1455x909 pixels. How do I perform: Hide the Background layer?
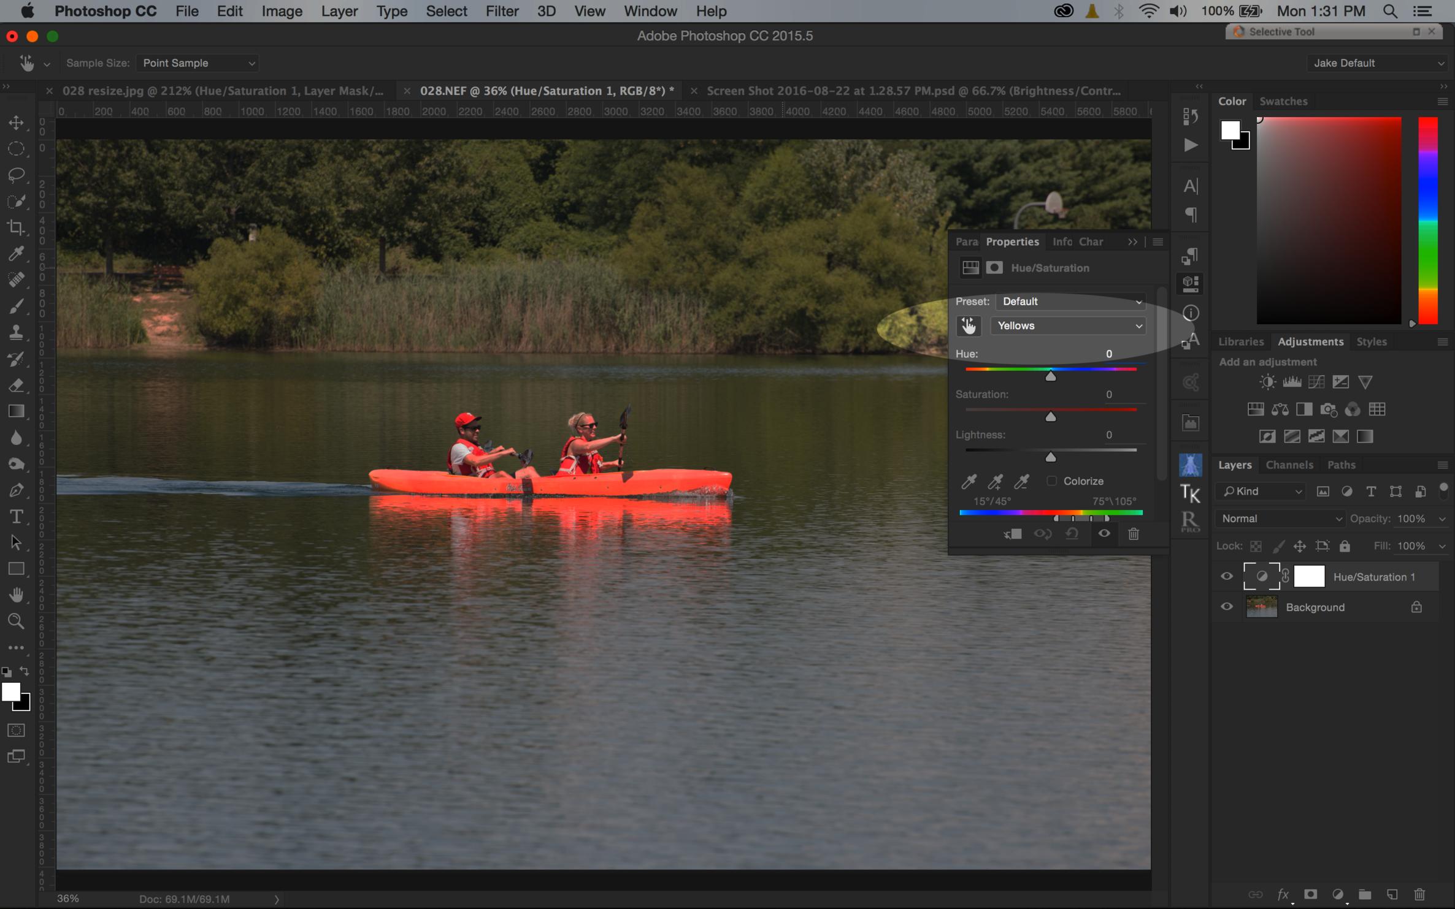(1226, 607)
